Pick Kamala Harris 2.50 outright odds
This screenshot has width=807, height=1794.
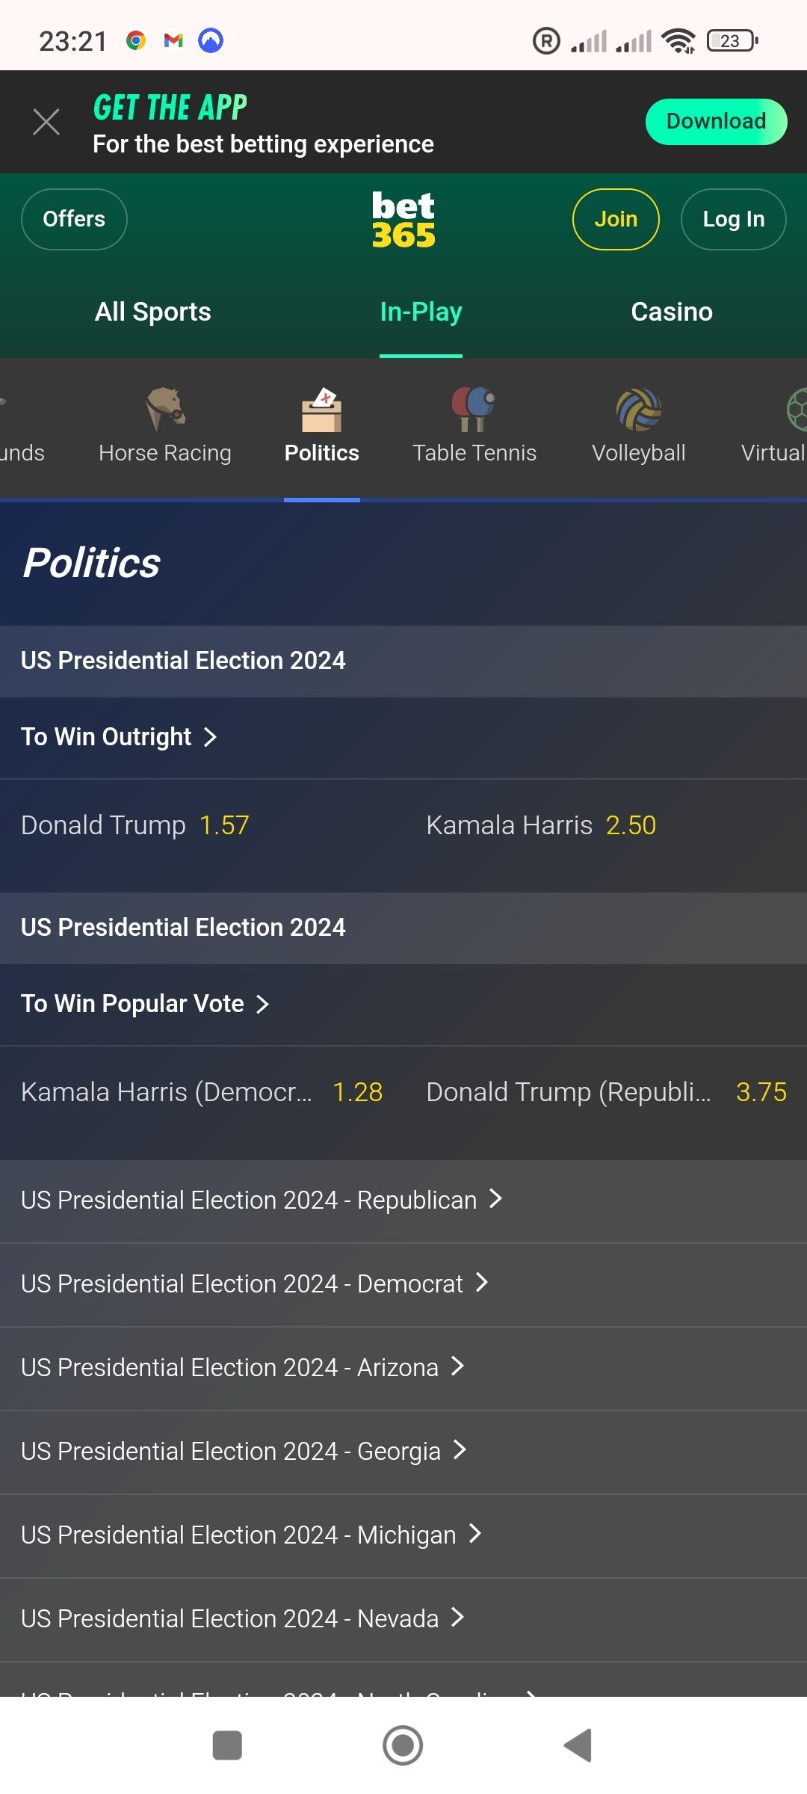pos(541,826)
